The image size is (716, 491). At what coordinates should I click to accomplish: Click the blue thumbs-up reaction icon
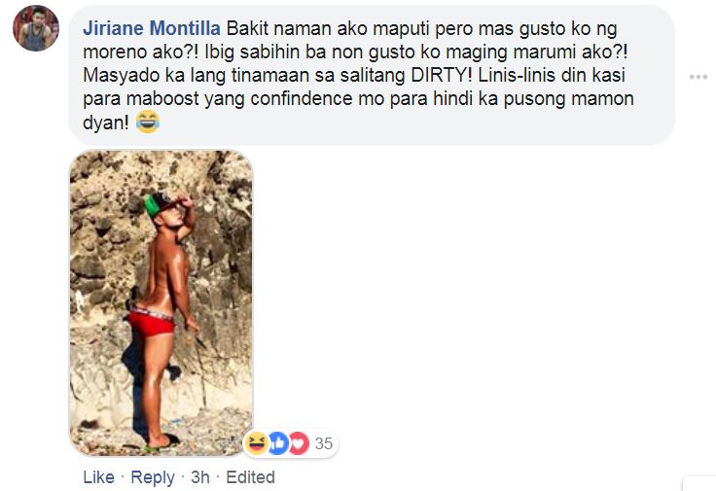point(278,442)
